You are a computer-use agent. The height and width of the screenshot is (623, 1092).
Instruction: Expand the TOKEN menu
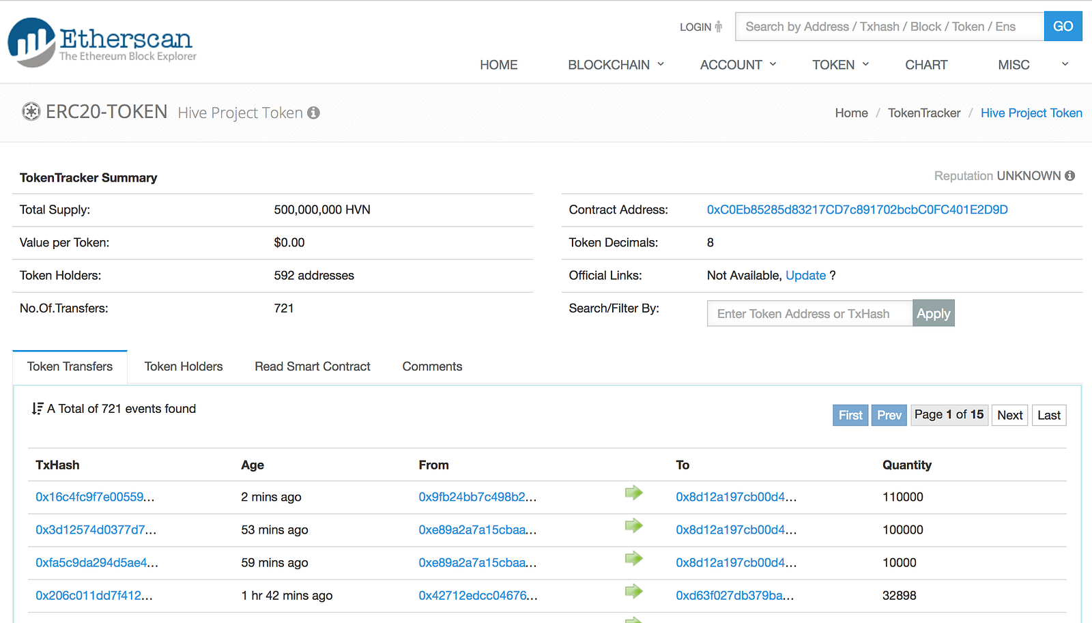click(x=840, y=65)
